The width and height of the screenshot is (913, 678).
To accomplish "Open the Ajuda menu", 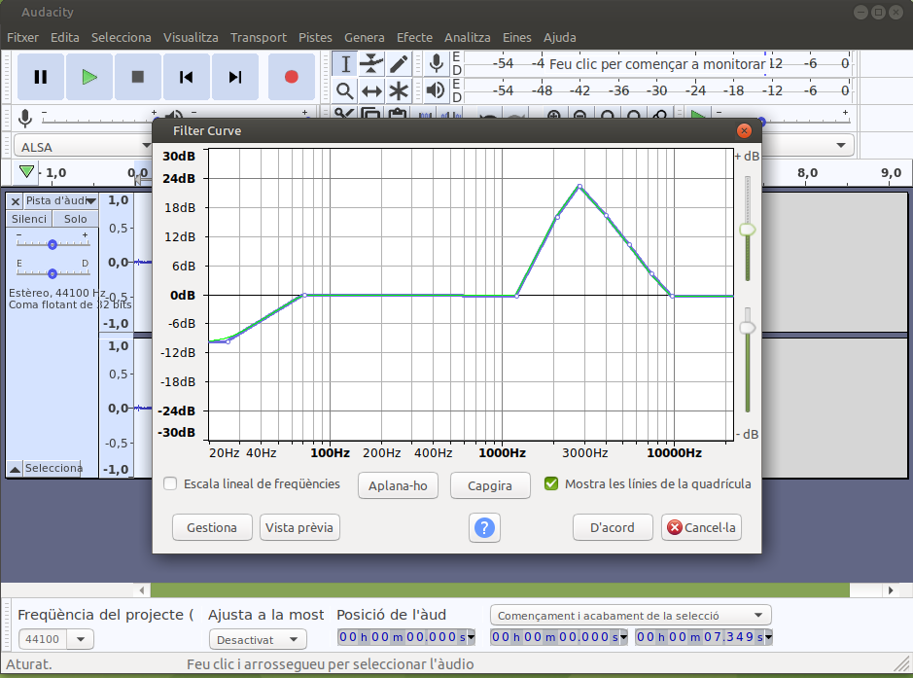I will (x=559, y=37).
